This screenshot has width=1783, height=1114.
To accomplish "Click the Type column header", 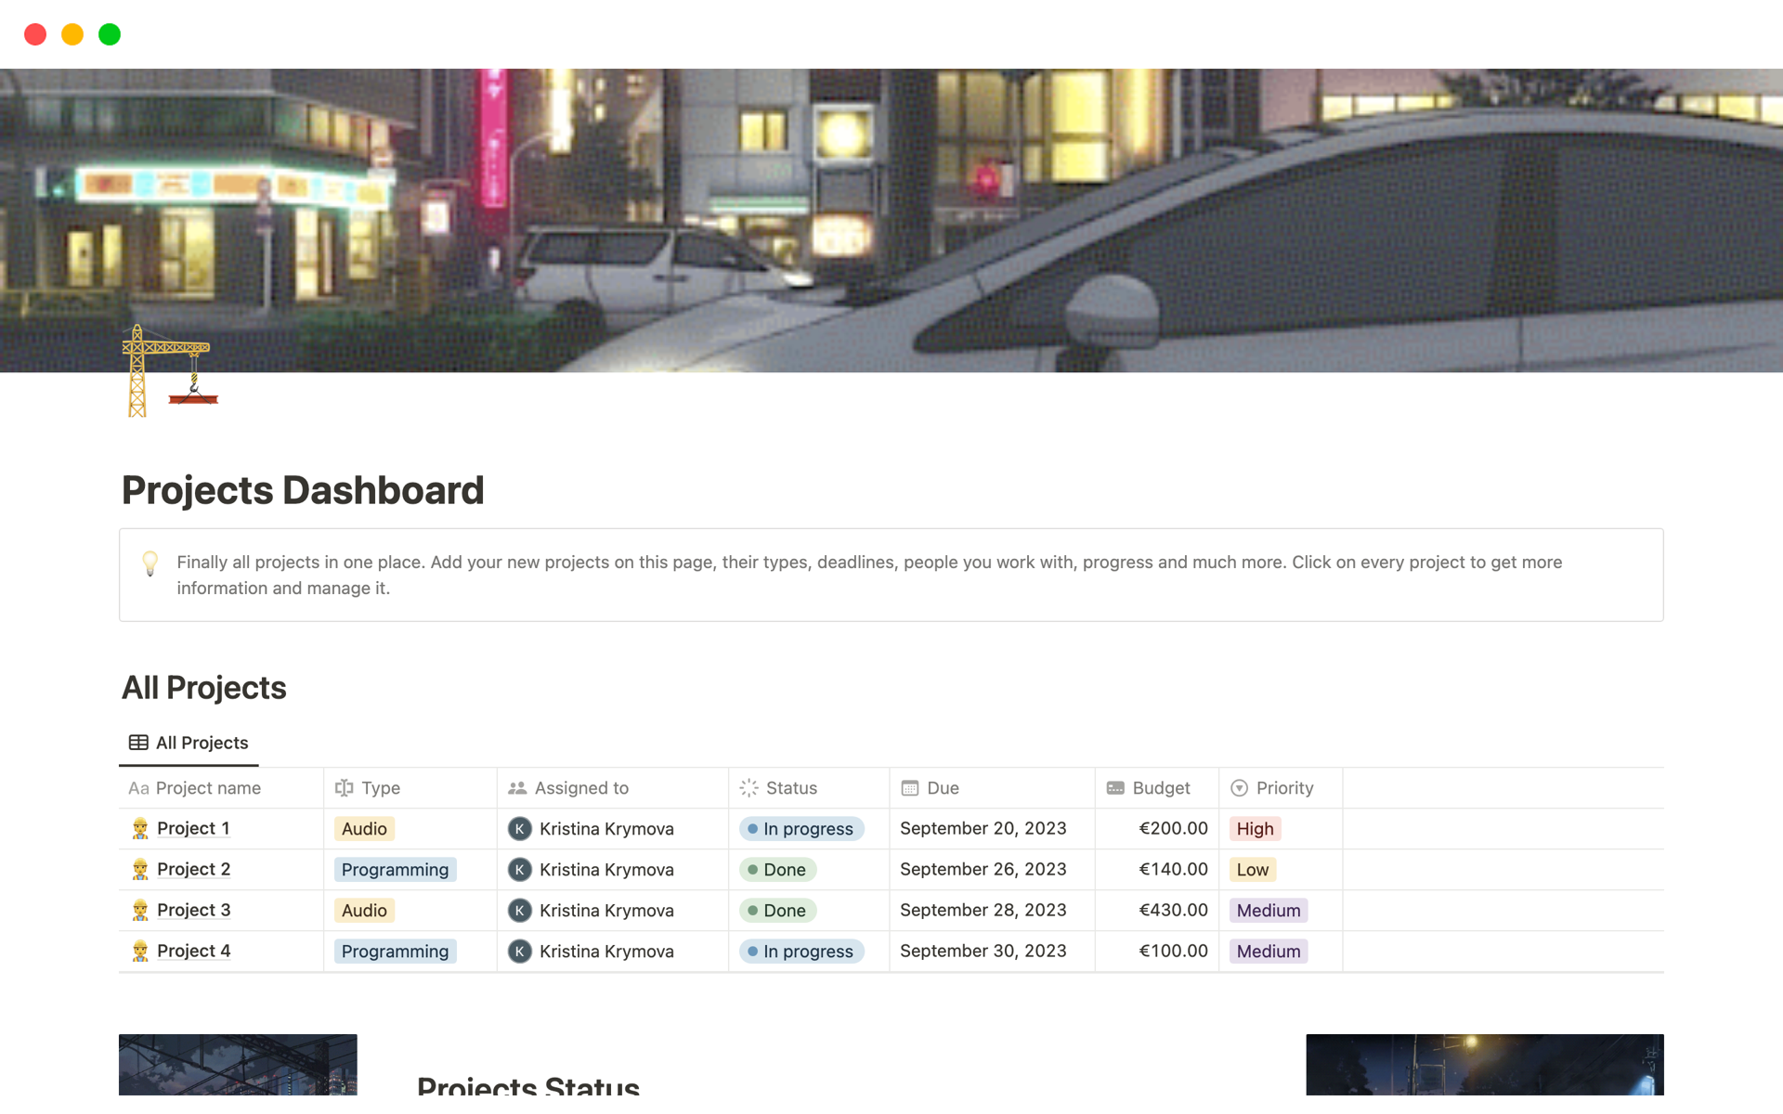I will (380, 788).
